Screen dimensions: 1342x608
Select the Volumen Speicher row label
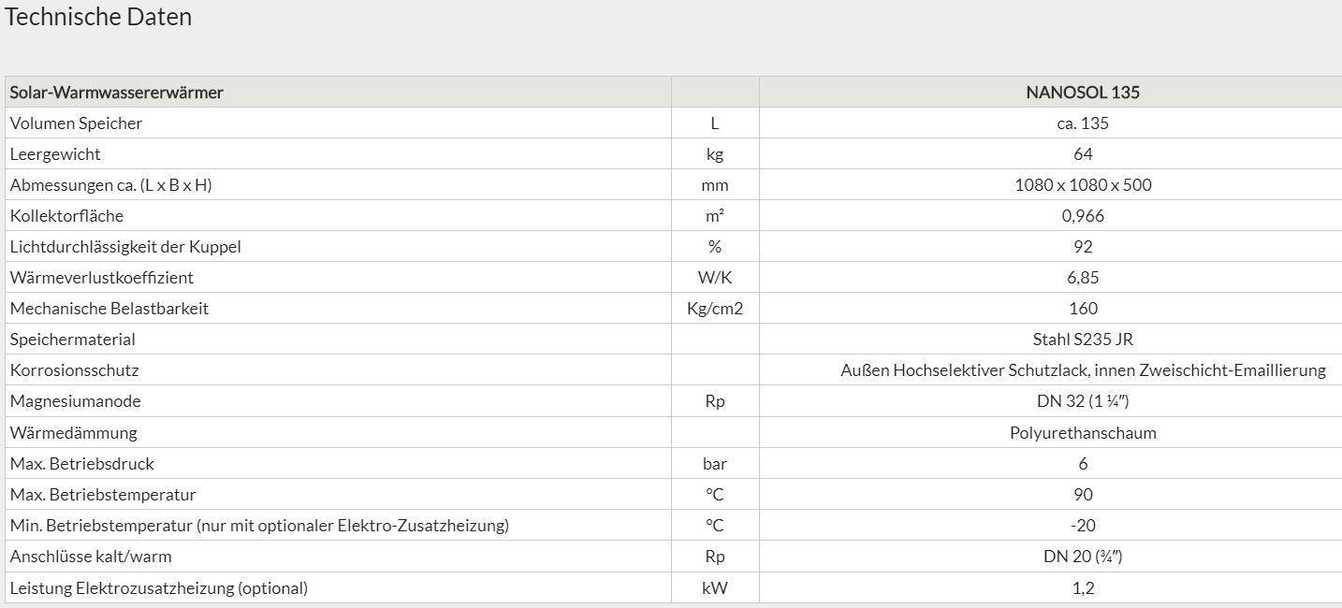coord(76,123)
